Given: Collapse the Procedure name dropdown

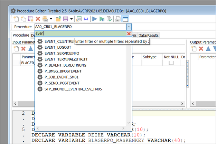Looking at the screenshot, I should point(129,27).
